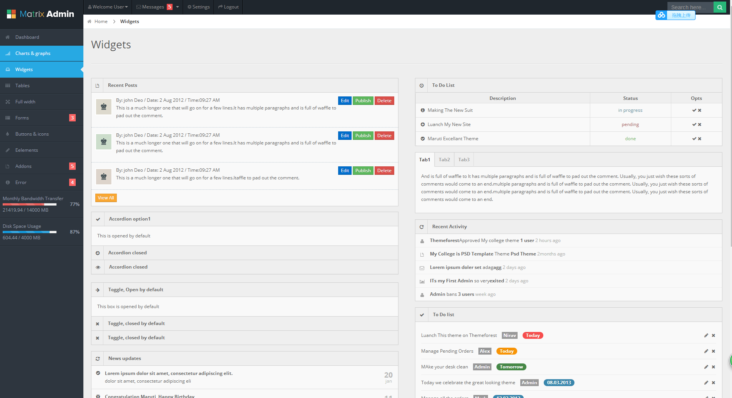The image size is (732, 398).
Task: Click the 08.03.2013 date badge
Action: [559, 383]
